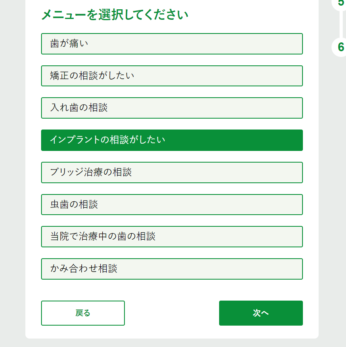Click the メニューを選択してください heading
Viewport: 346px width, 347px height.
click(115, 15)
